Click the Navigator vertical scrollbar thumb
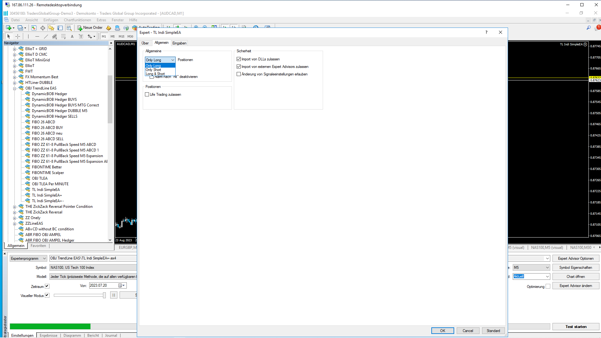The height and width of the screenshot is (338, 601). tap(110, 100)
